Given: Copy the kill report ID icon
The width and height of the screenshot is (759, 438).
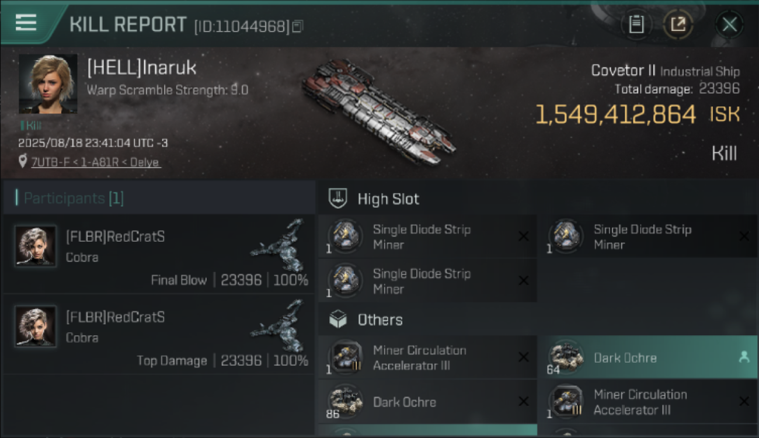Looking at the screenshot, I should point(298,26).
